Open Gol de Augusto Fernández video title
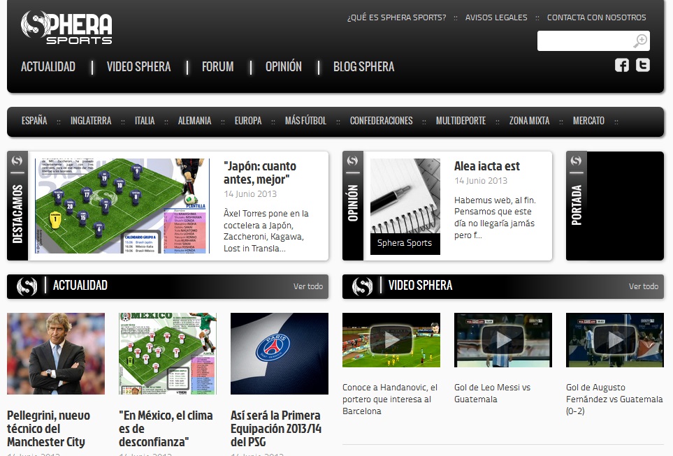Screen dimensions: 673x456 pos(614,399)
